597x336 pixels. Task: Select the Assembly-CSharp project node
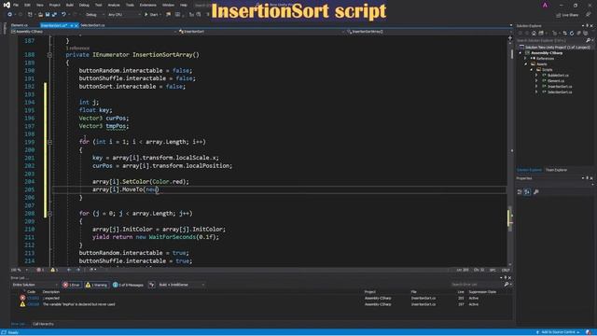547,53
